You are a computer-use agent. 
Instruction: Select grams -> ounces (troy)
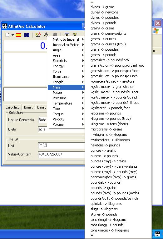118,44
